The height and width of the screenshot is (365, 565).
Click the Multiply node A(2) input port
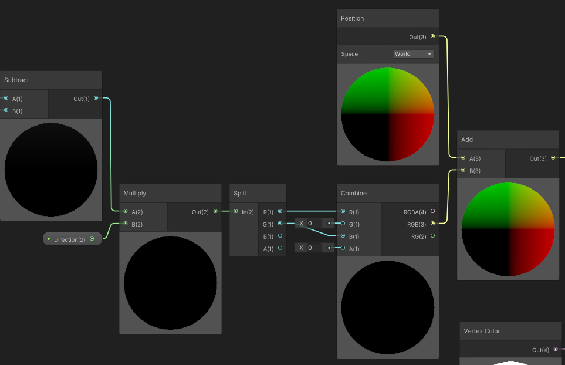tap(126, 211)
